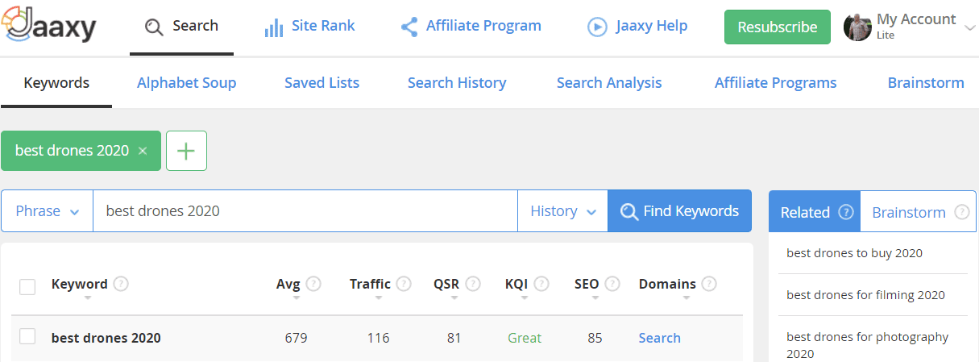Sort by Avg column arrow

(x=297, y=298)
